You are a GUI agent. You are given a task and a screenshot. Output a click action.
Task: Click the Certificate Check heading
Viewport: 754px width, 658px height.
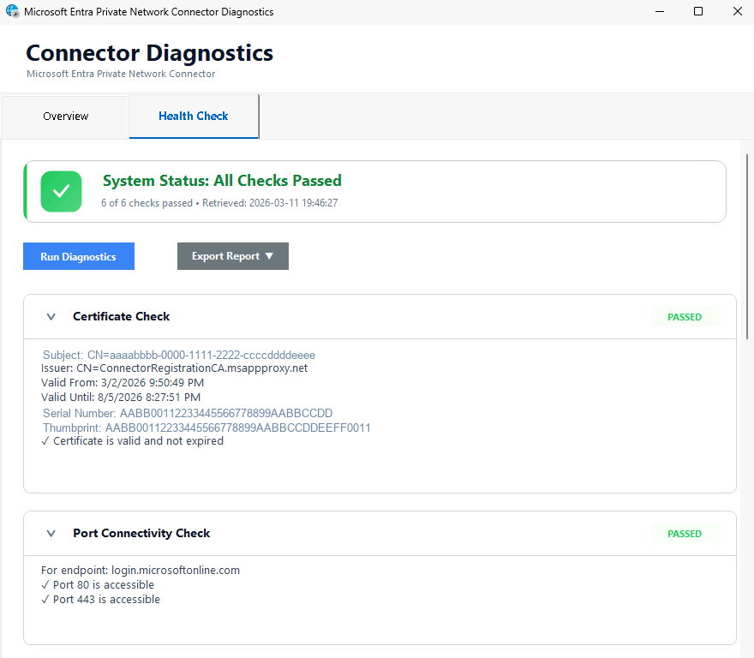(x=121, y=316)
